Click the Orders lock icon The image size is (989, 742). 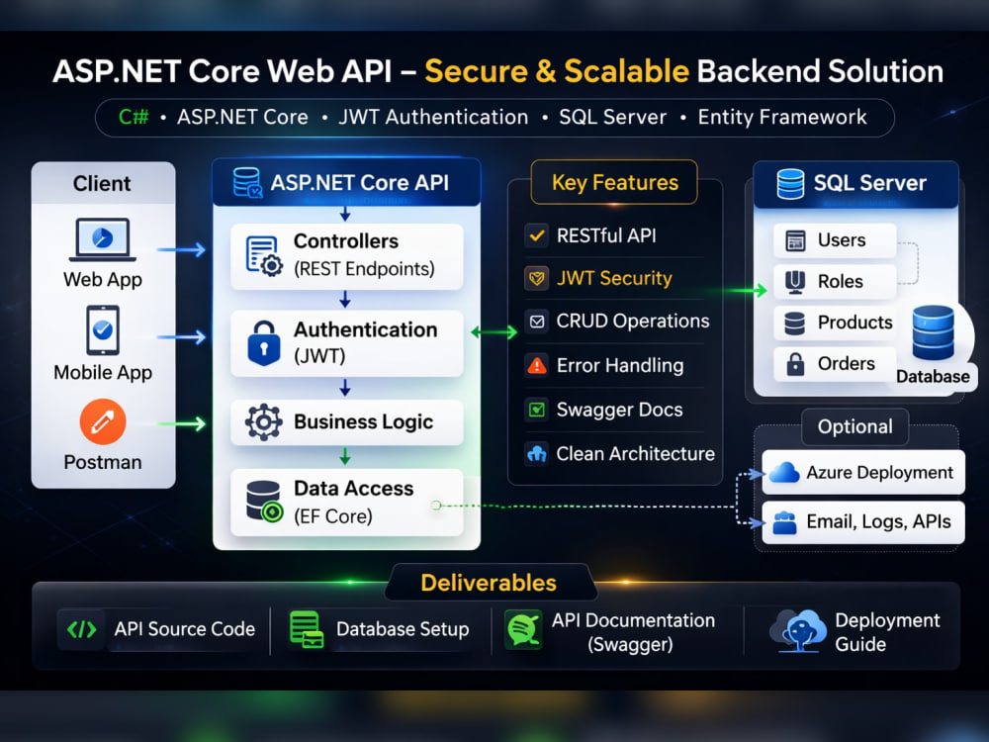(x=795, y=365)
